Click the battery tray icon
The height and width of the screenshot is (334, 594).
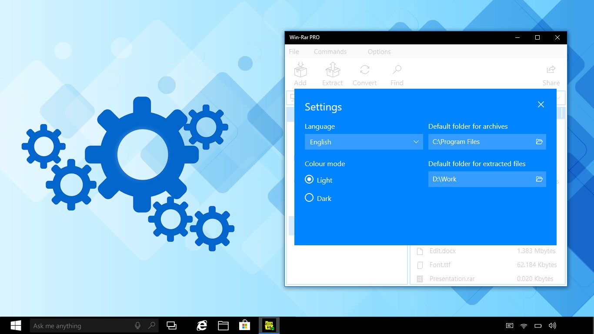tap(538, 326)
